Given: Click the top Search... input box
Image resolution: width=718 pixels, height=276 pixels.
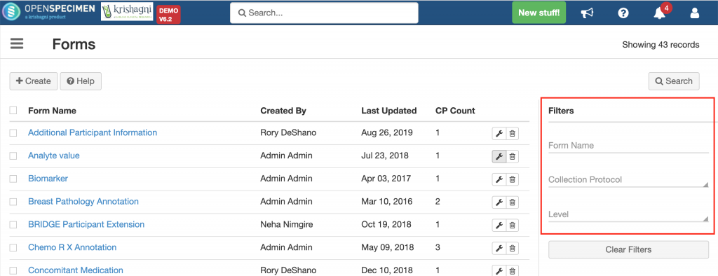Looking at the screenshot, I should click(324, 13).
